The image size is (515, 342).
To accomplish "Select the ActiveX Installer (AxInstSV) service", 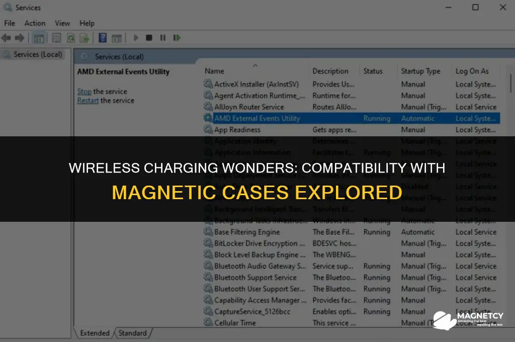I will click(352, 84).
